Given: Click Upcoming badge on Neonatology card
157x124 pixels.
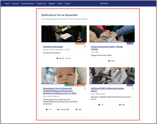Looking at the screenshot, I should [80, 85].
